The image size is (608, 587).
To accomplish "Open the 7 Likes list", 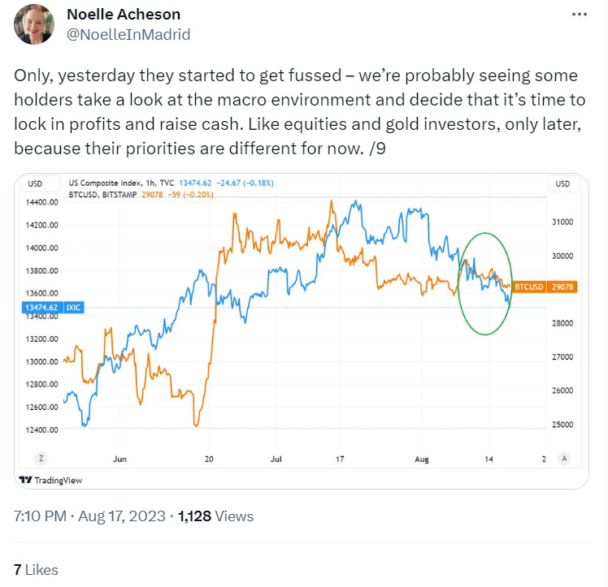I will pos(36,570).
